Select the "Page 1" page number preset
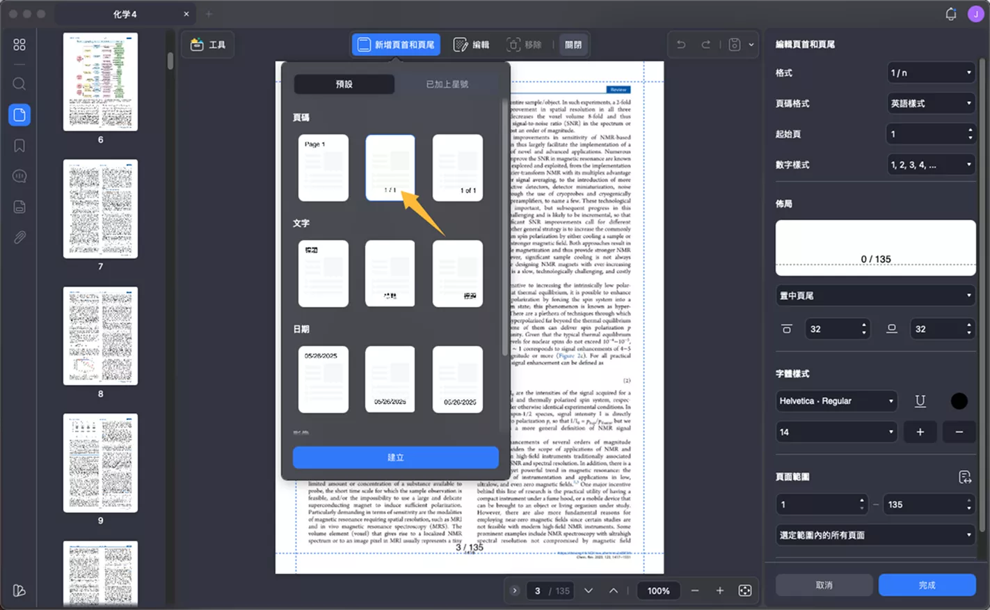 click(324, 168)
